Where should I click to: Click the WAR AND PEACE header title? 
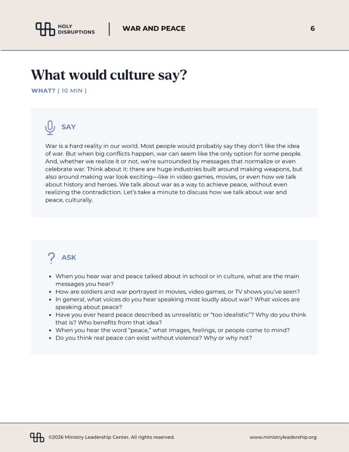[x=154, y=29]
